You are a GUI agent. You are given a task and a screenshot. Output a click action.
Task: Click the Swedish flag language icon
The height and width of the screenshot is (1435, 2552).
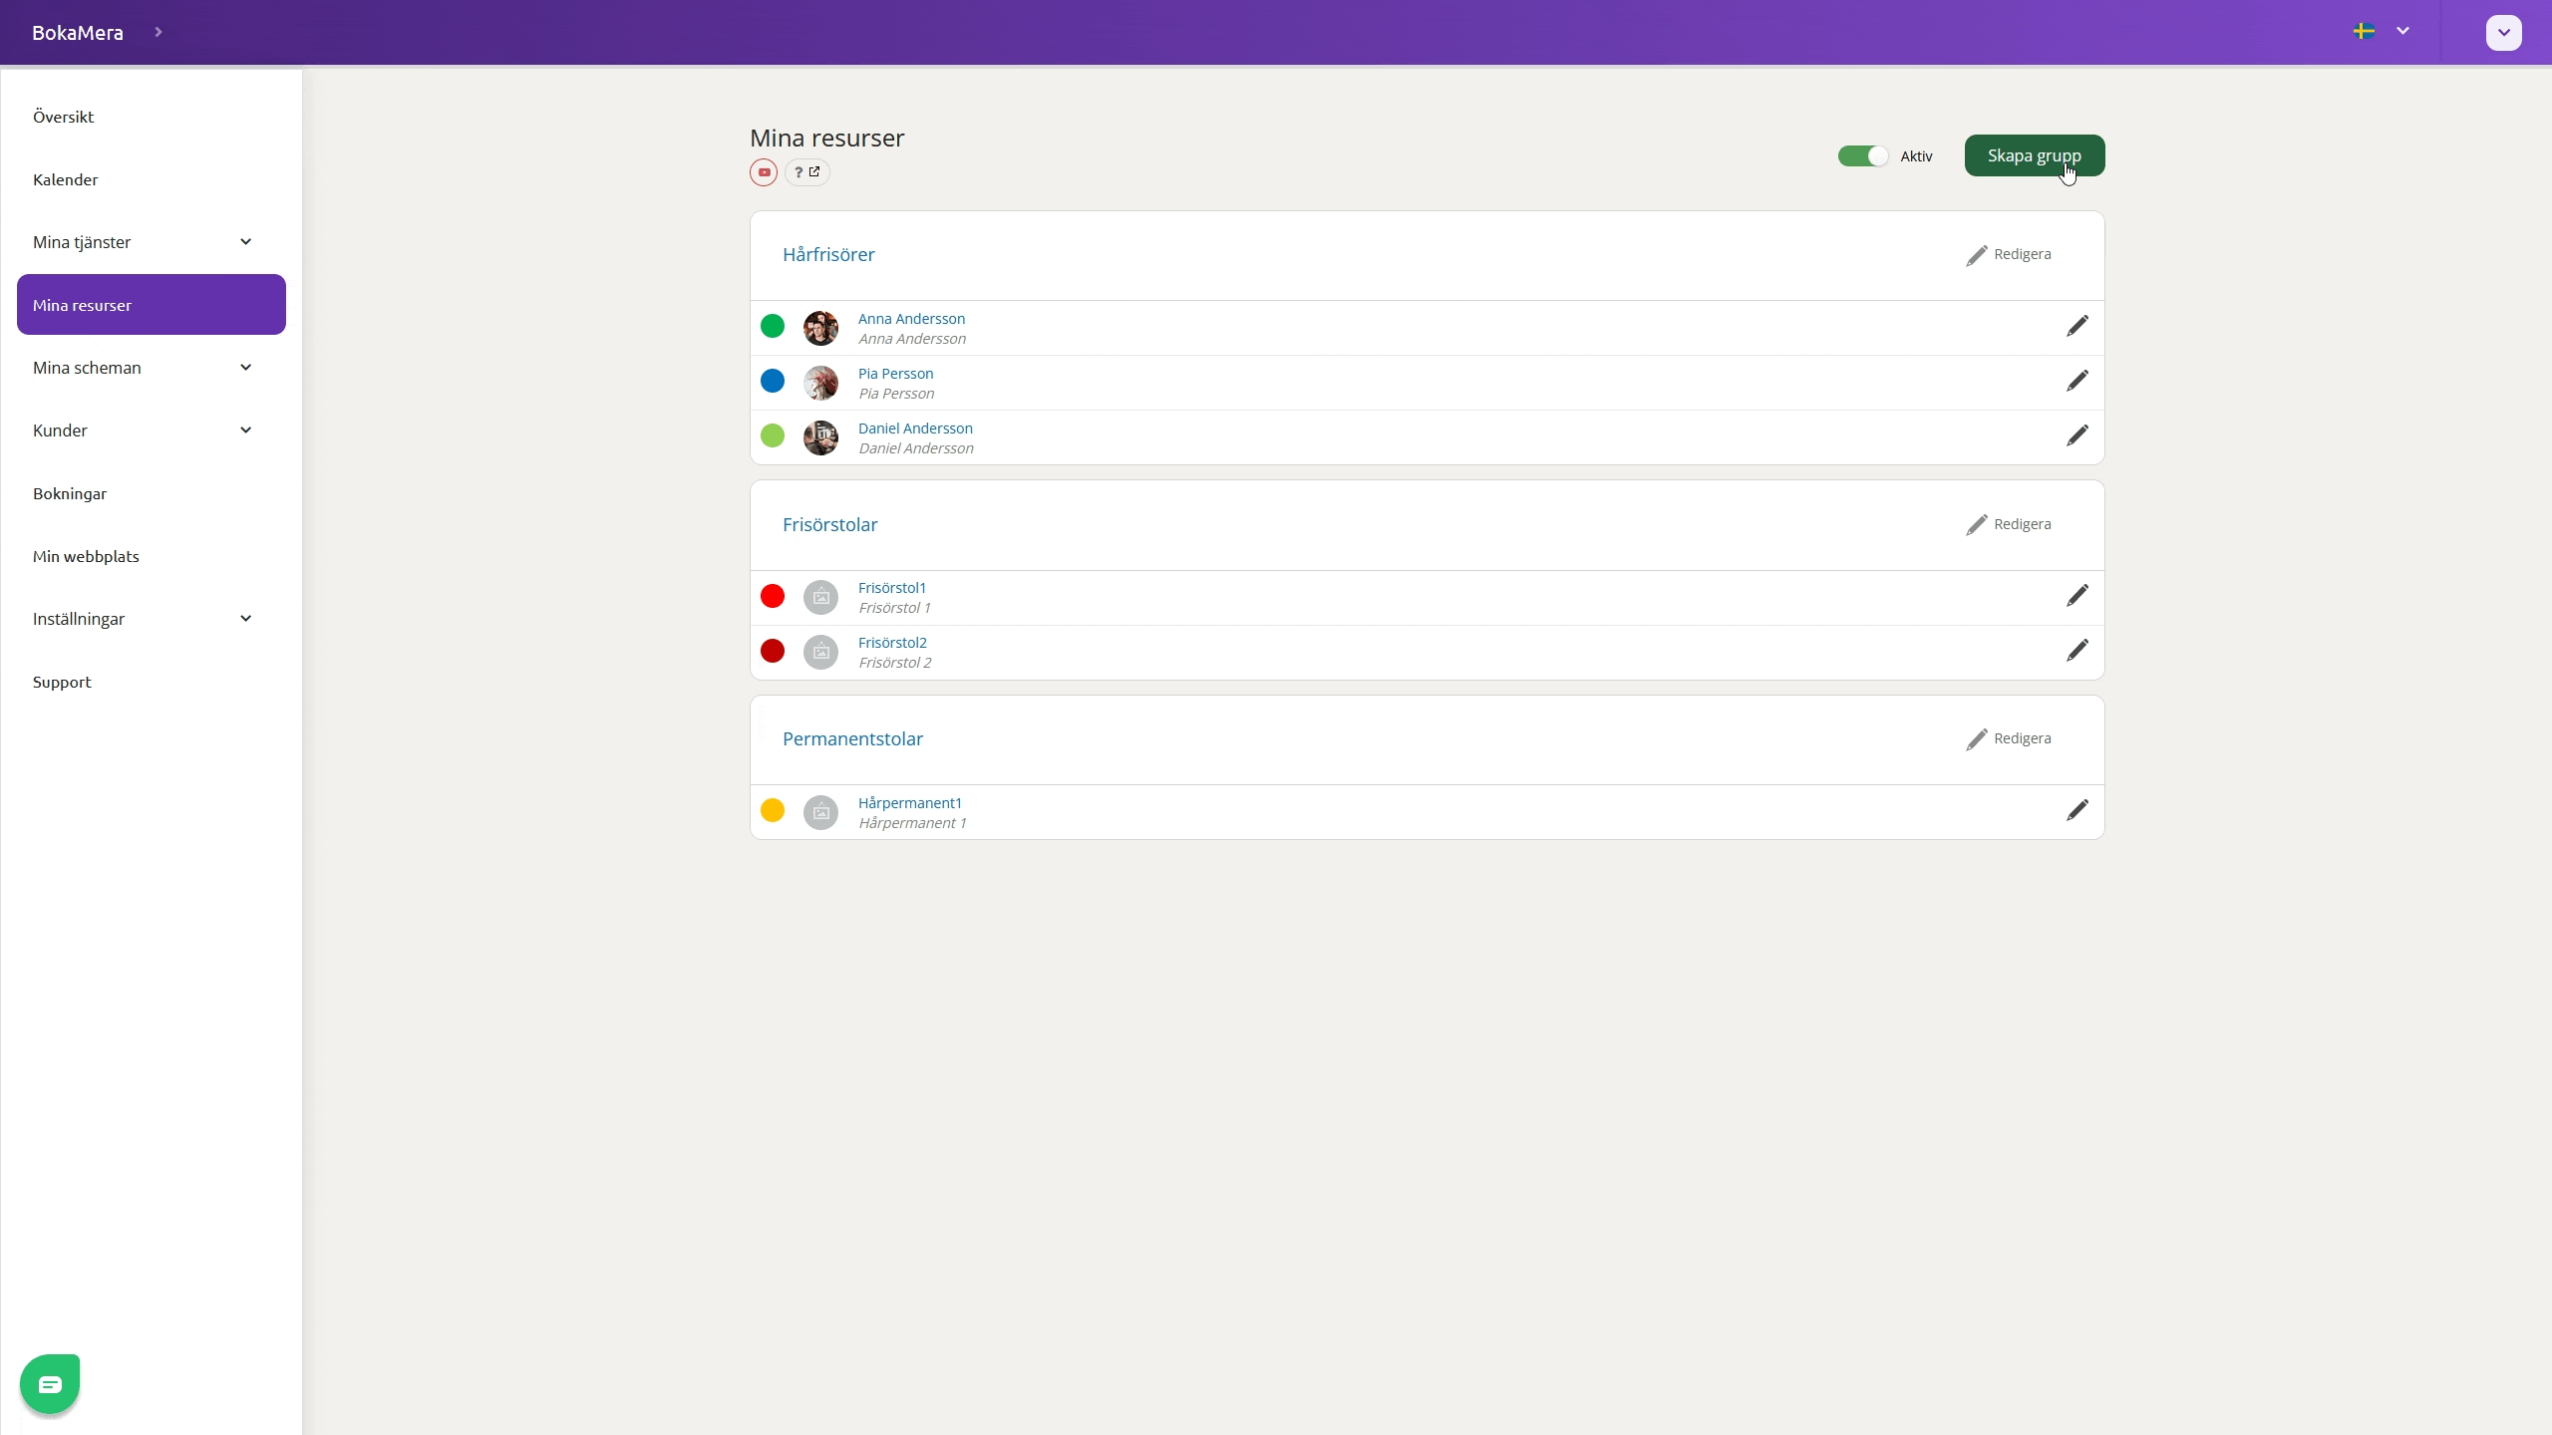coord(2364,31)
